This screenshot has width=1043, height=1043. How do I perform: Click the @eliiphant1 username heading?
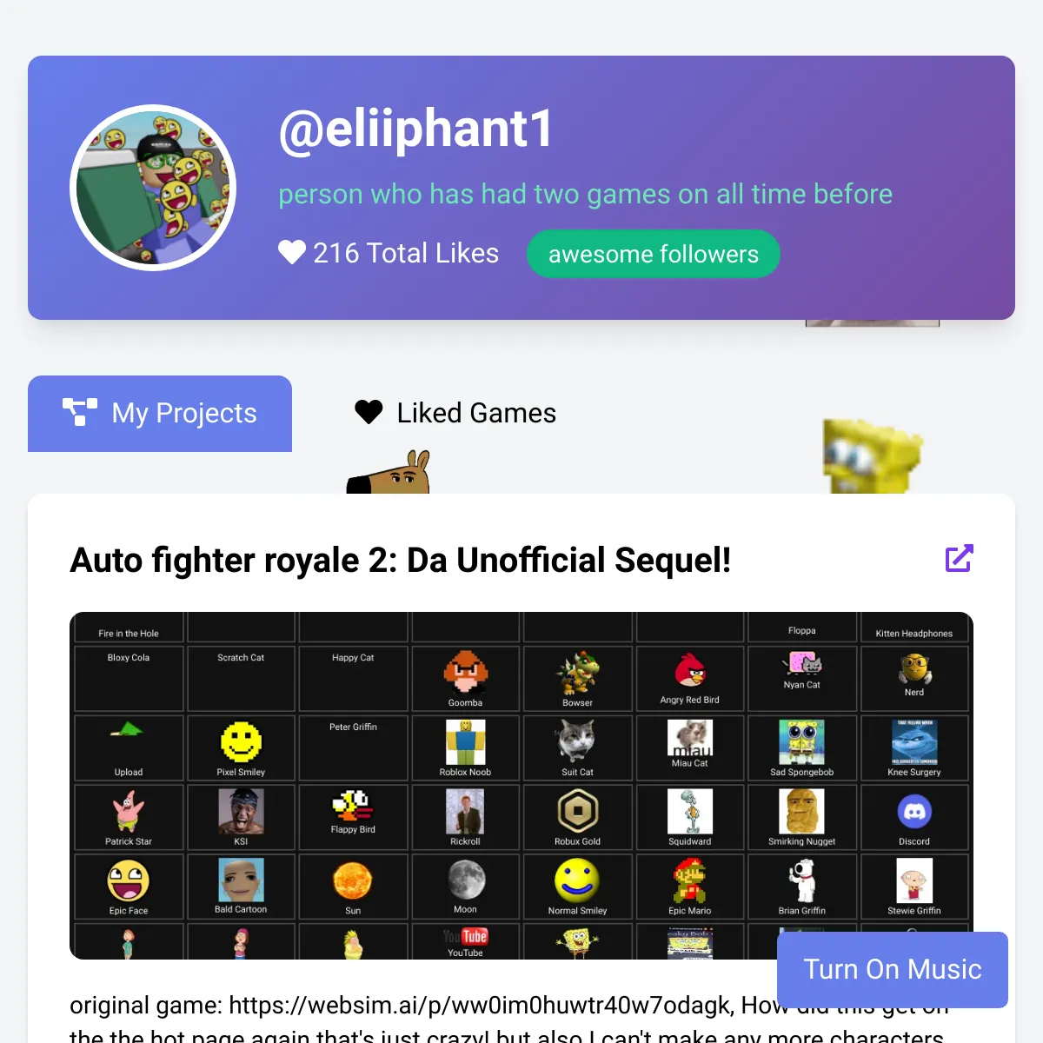coord(415,129)
